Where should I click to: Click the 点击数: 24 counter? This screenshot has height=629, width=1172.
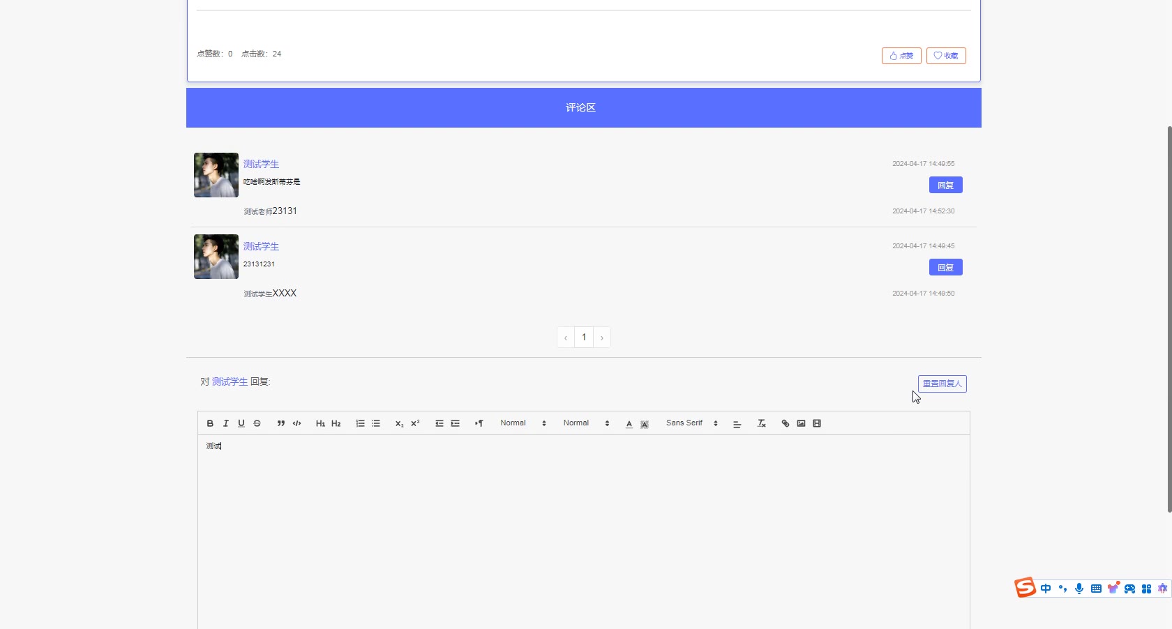262,54
